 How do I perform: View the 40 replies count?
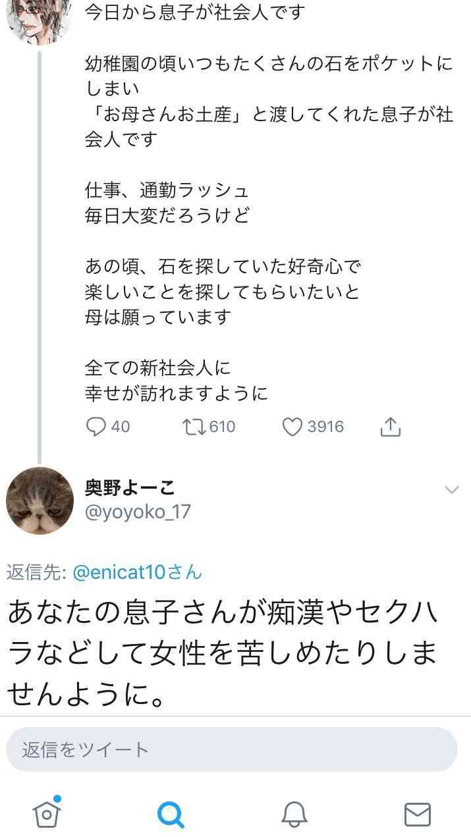121,427
